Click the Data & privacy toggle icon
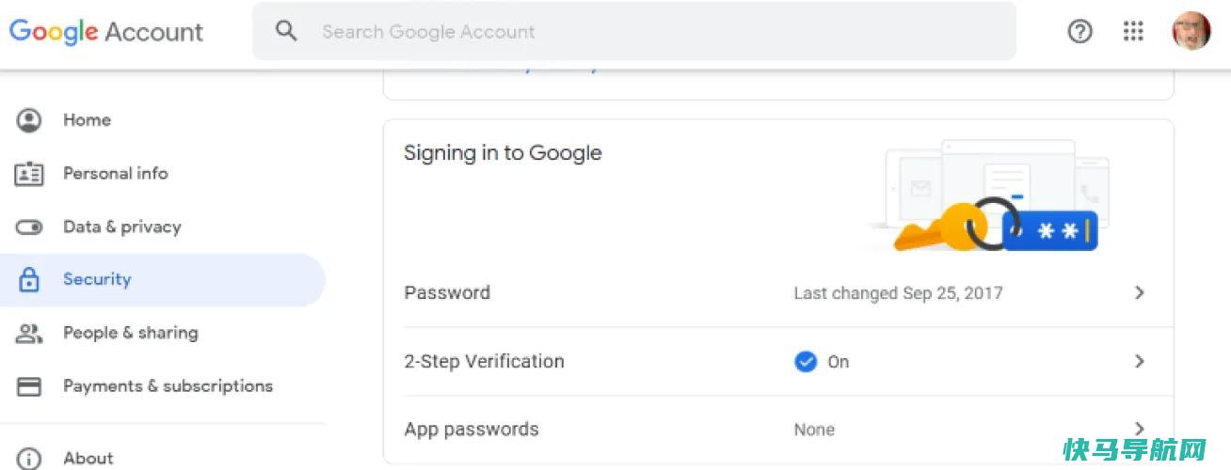Viewport: 1231px width, 470px height. click(x=29, y=227)
